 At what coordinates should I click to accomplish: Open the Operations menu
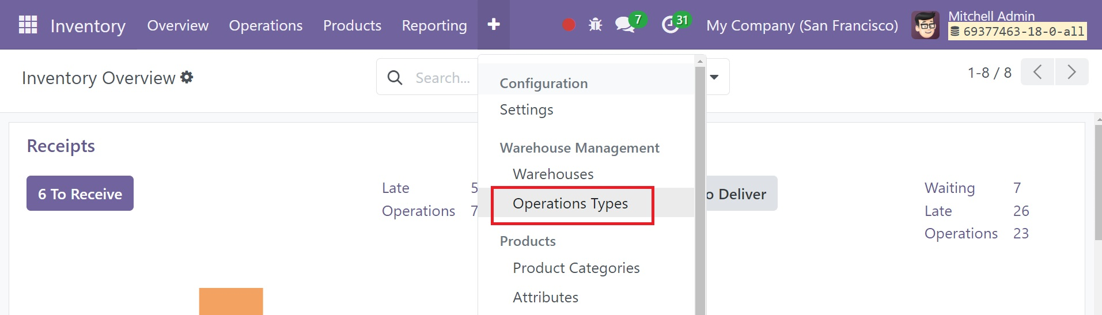[x=266, y=25]
